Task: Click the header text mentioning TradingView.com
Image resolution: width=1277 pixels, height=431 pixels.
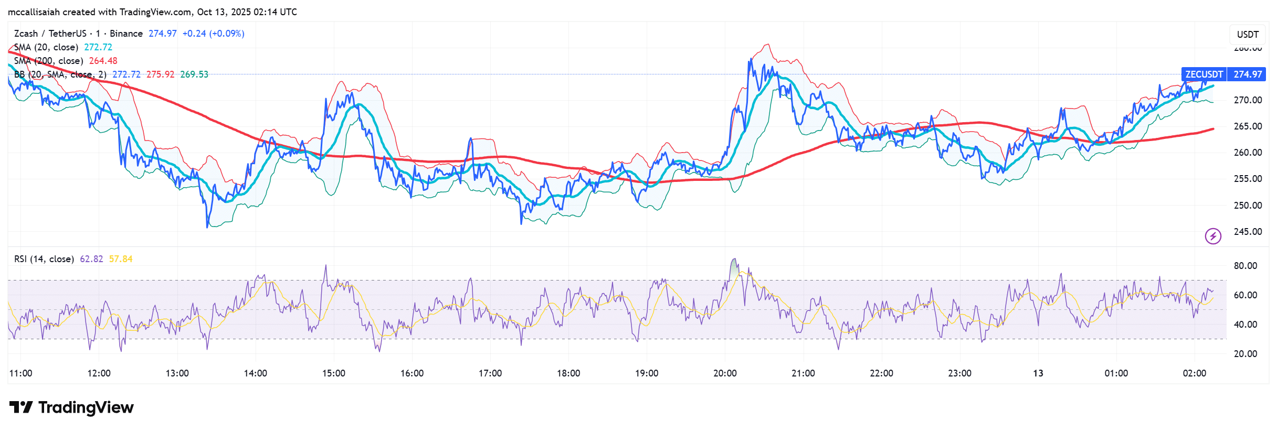Action: [152, 12]
